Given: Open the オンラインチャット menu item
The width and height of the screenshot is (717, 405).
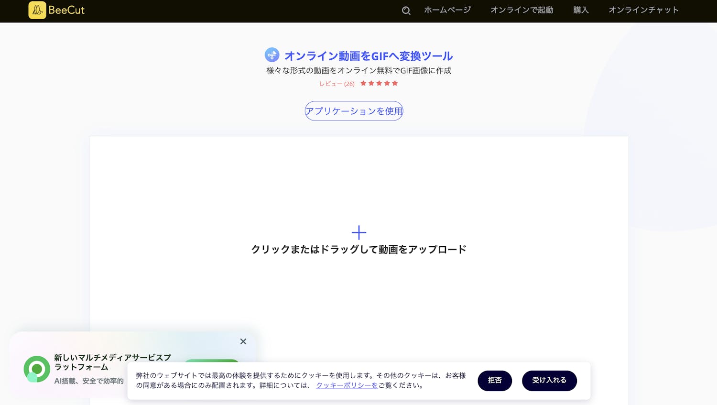Looking at the screenshot, I should tap(643, 10).
